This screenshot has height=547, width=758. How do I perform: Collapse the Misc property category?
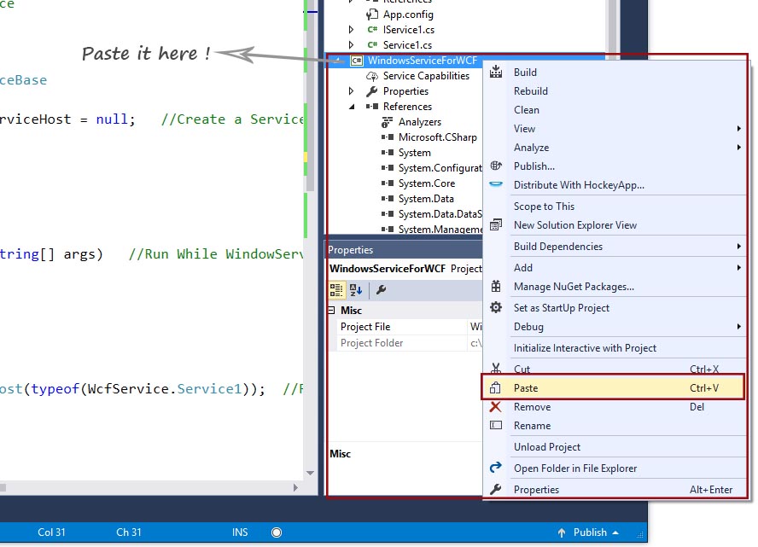pyautogui.click(x=331, y=311)
